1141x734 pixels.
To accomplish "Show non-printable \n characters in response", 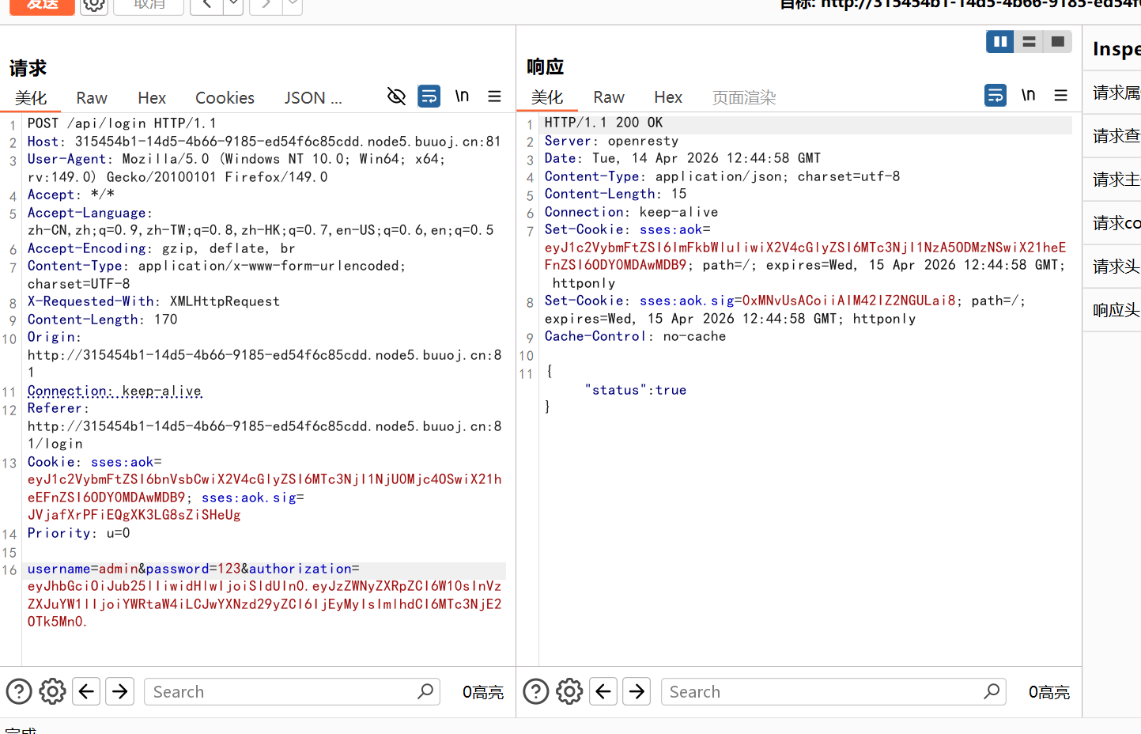I will pos(1028,96).
